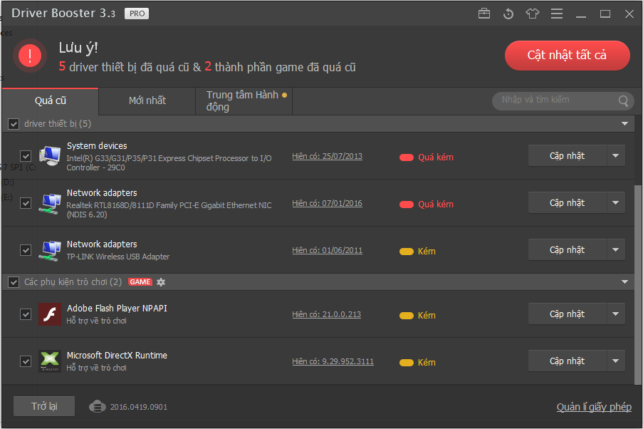Click database version text 2016.0419.0901
Screen dimensions: 643x429
(x=139, y=407)
